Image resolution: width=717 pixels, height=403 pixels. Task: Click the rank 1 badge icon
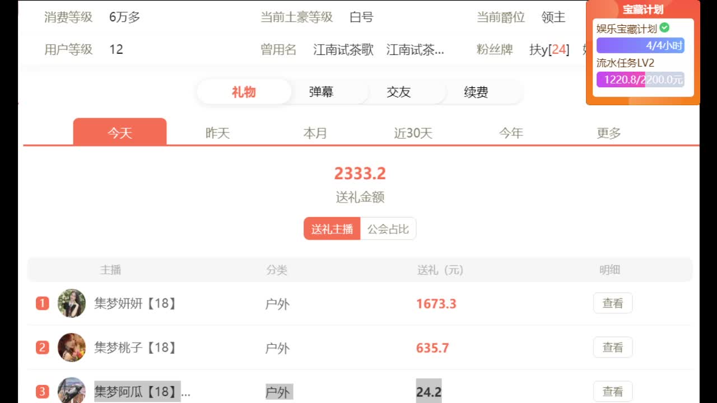43,303
